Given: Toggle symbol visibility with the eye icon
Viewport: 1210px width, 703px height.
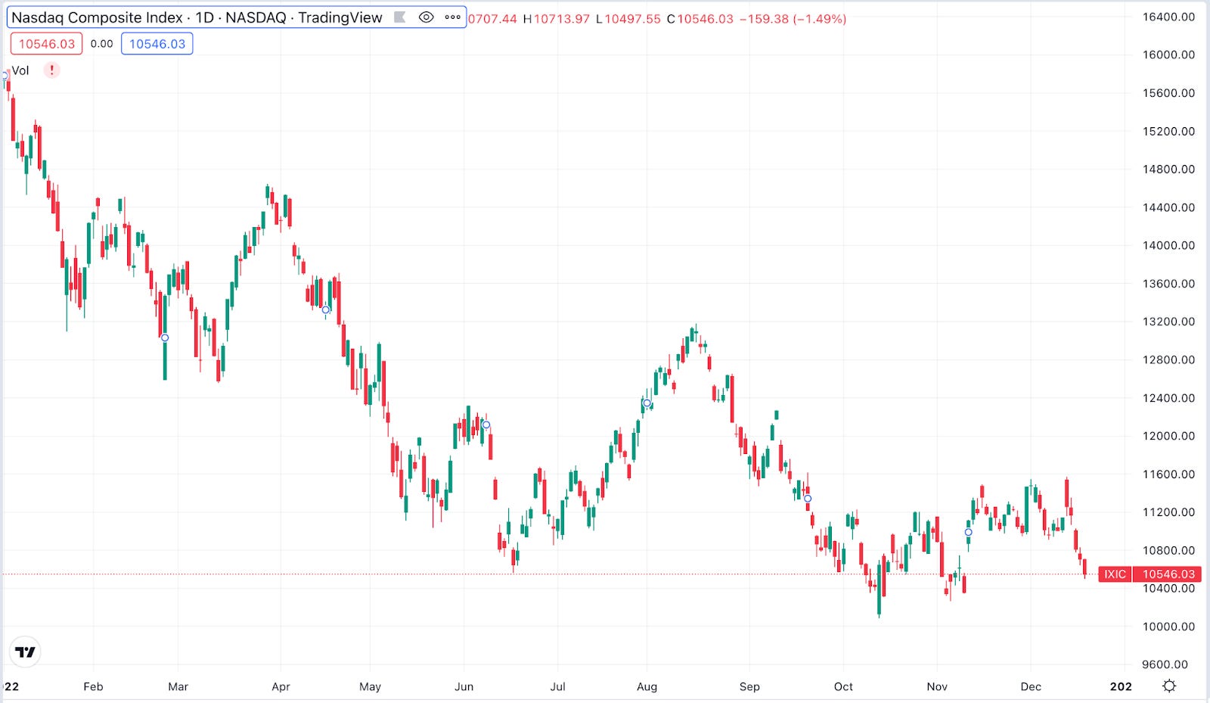Looking at the screenshot, I should tap(427, 17).
